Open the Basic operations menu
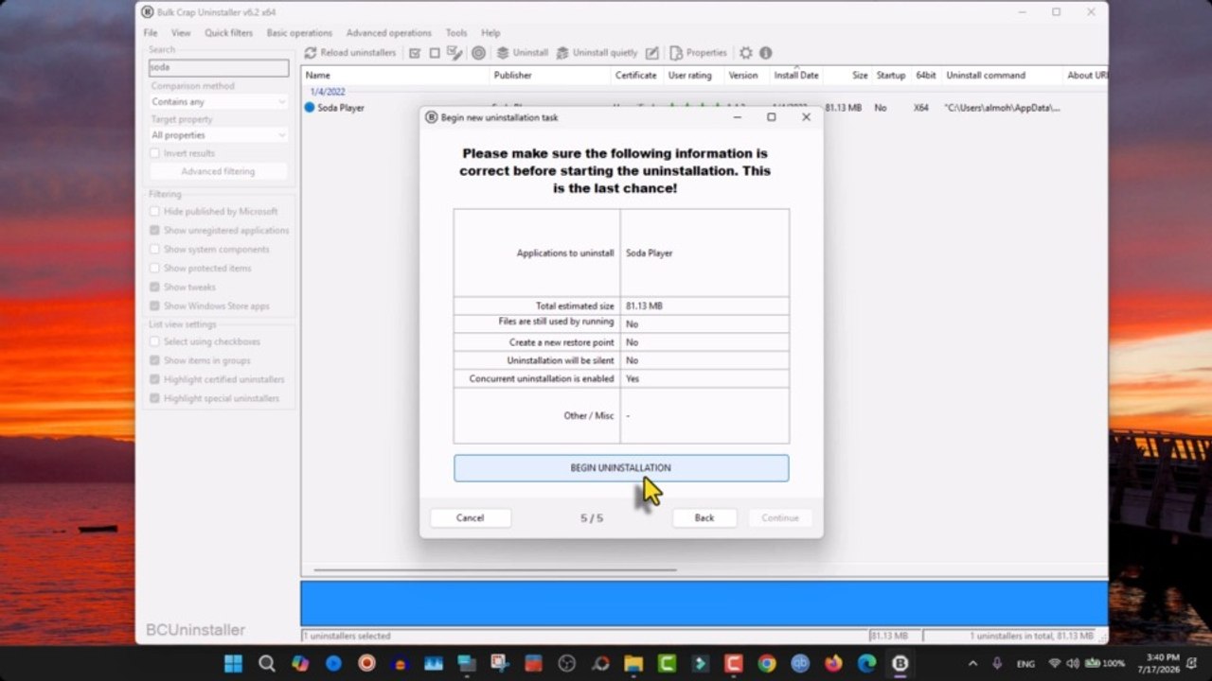1212x681 pixels. pyautogui.click(x=299, y=33)
